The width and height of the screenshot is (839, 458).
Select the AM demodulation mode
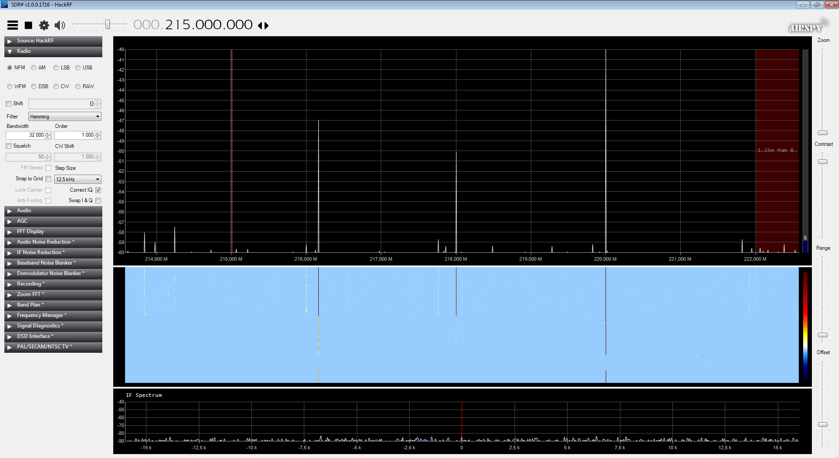coord(38,68)
